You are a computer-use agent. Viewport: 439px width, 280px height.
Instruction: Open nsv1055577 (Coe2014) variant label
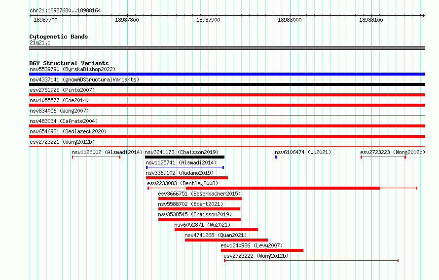click(59, 100)
